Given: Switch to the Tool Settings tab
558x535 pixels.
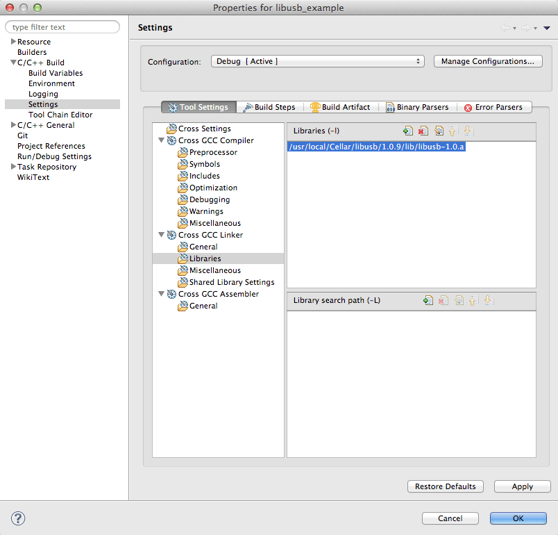Looking at the screenshot, I should (198, 107).
